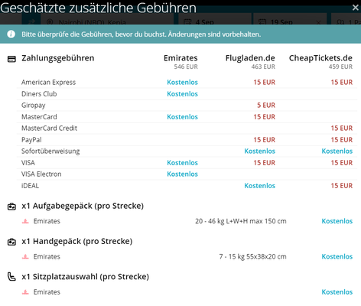Click the American Express row label

click(x=48, y=83)
